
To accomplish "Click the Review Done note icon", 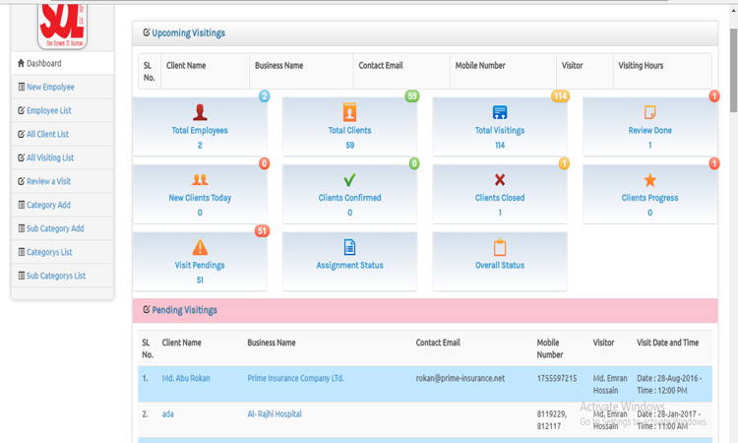I will coord(649,112).
